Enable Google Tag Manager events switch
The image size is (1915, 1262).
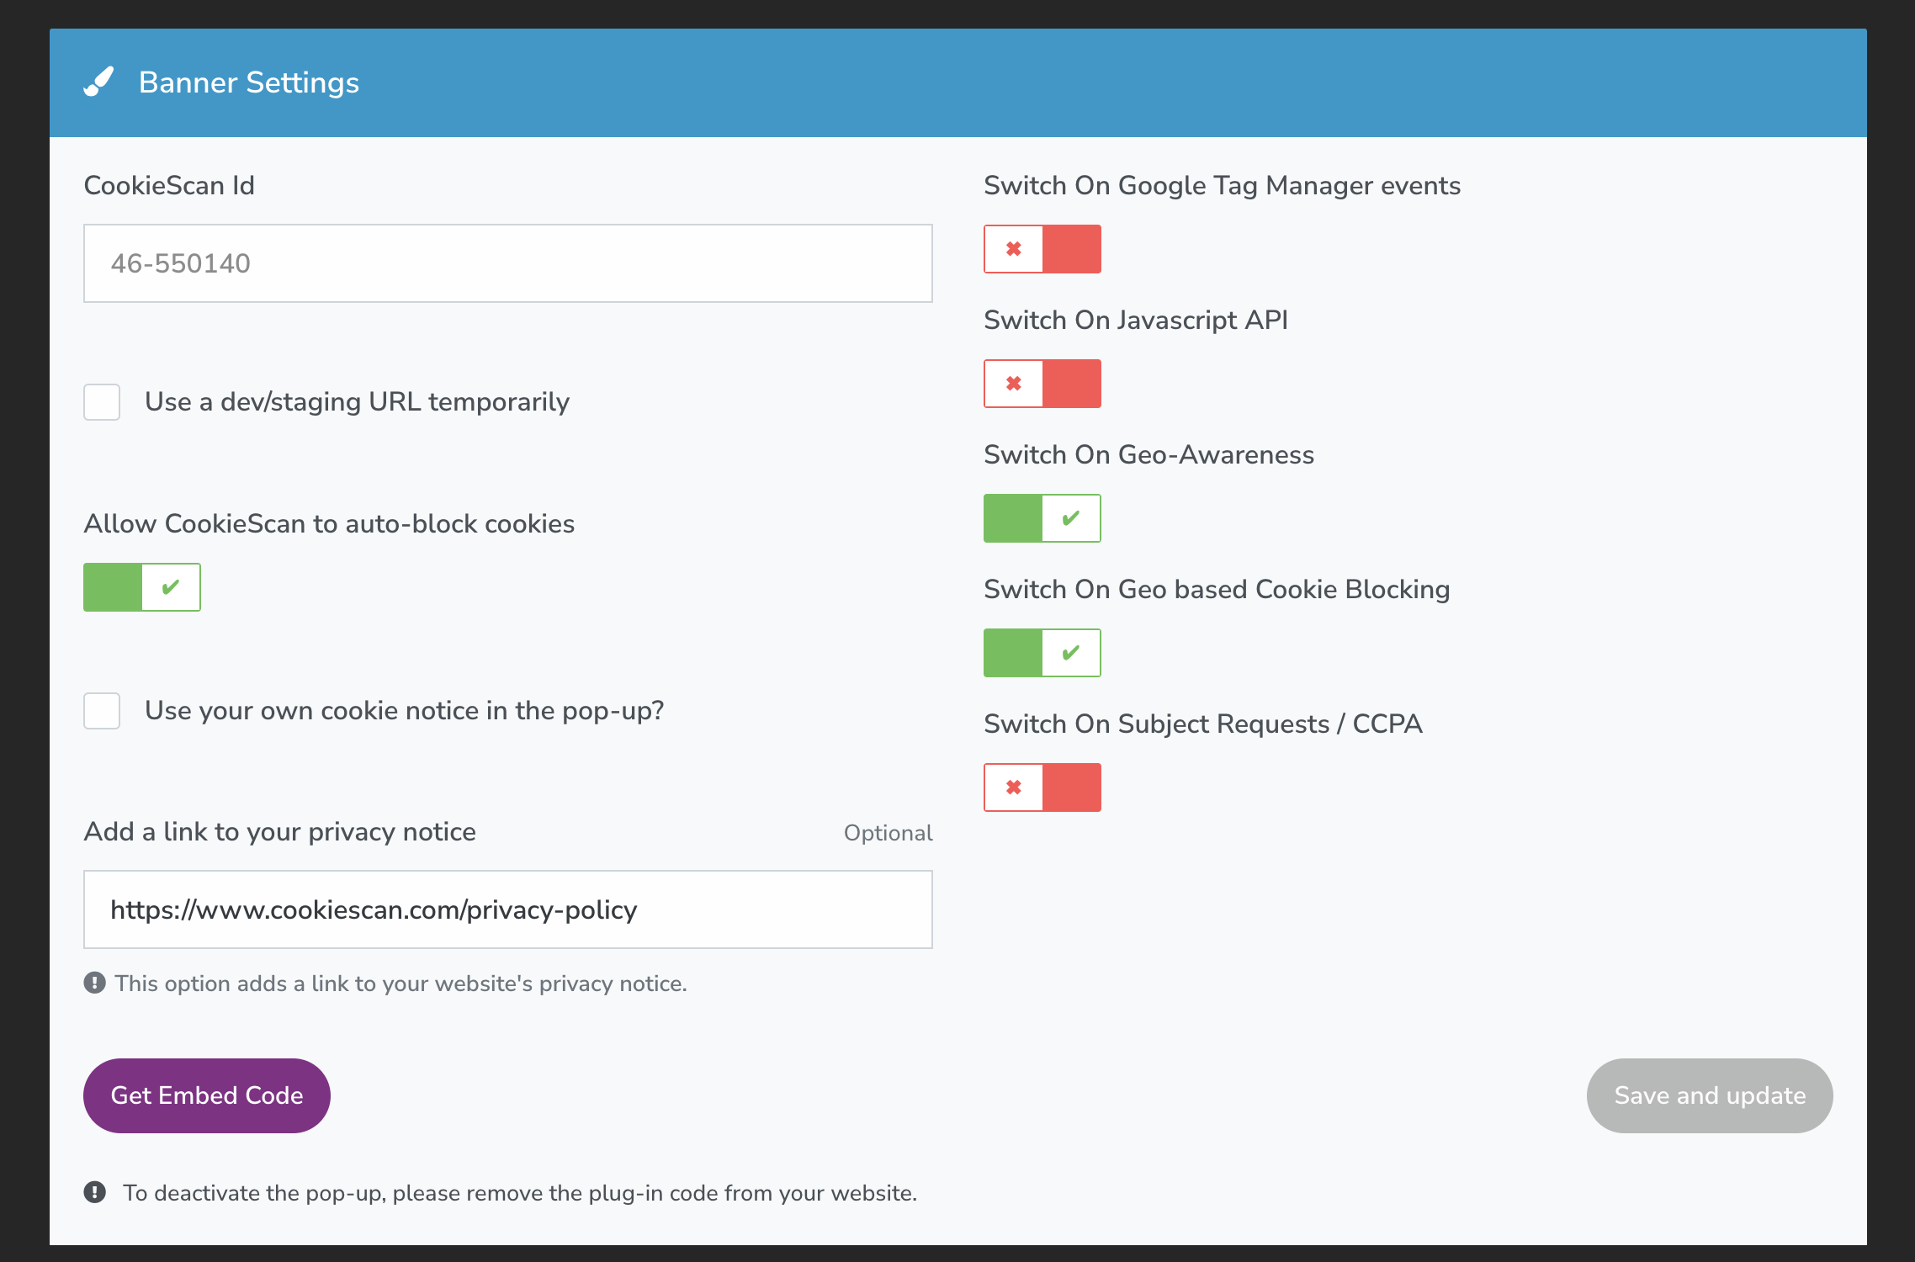[1042, 249]
